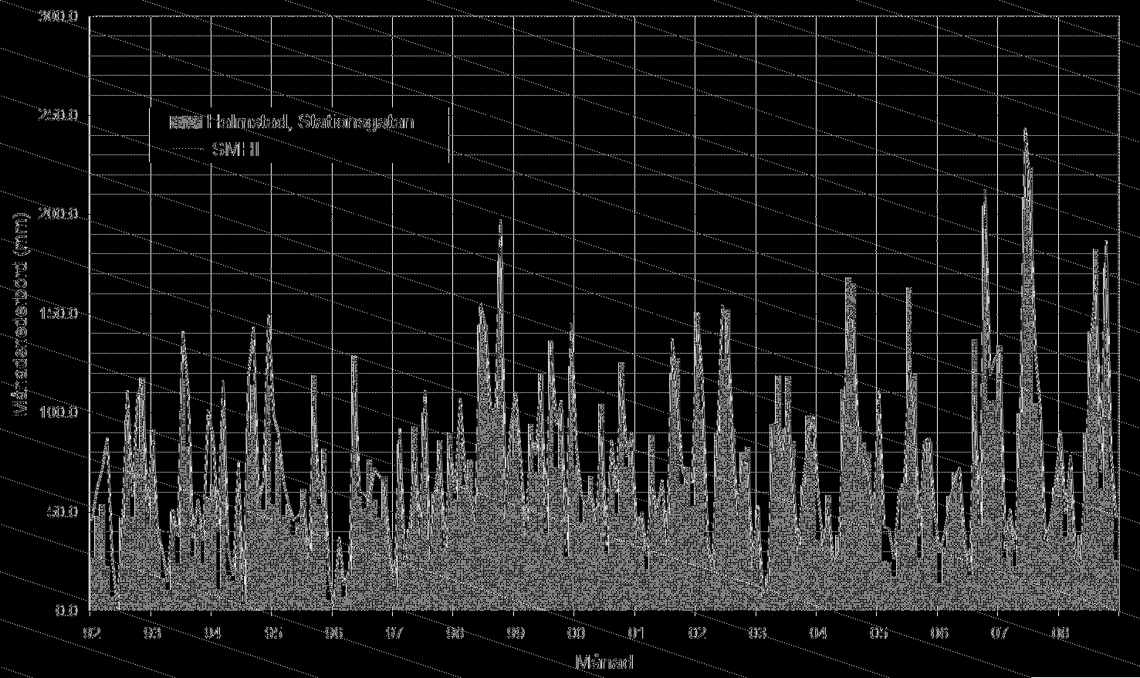Click the Halmstad, Stationsgatan legend swatch
1140x678 pixels.
(x=186, y=122)
